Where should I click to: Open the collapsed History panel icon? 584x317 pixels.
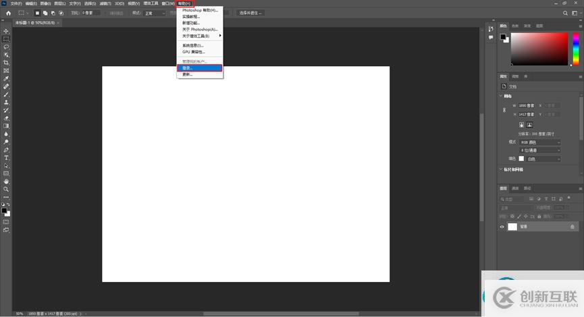[x=491, y=29]
